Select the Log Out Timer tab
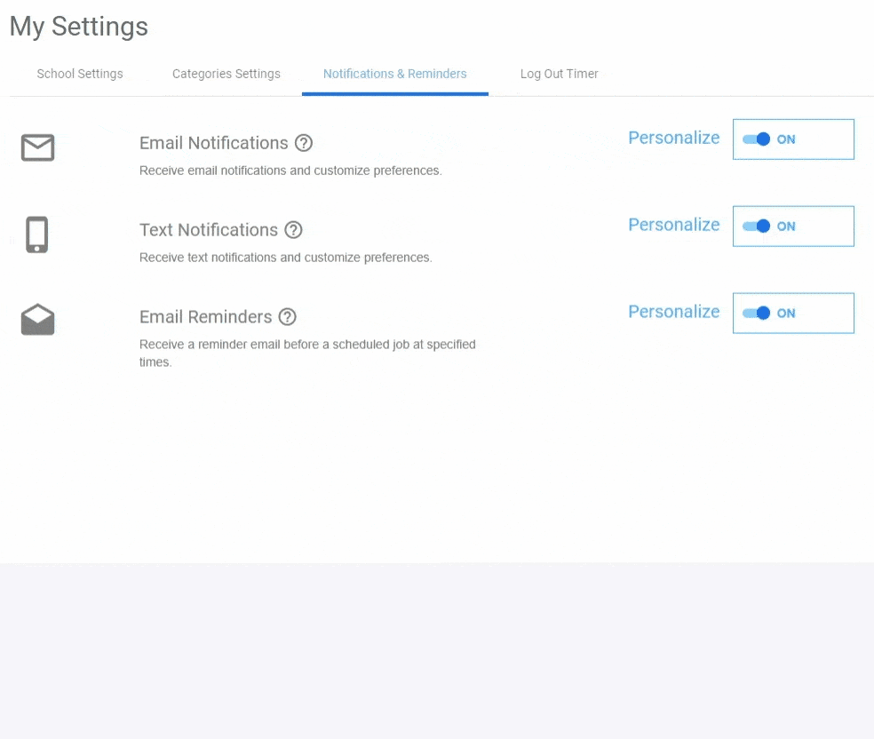The height and width of the screenshot is (739, 874). [x=559, y=74]
